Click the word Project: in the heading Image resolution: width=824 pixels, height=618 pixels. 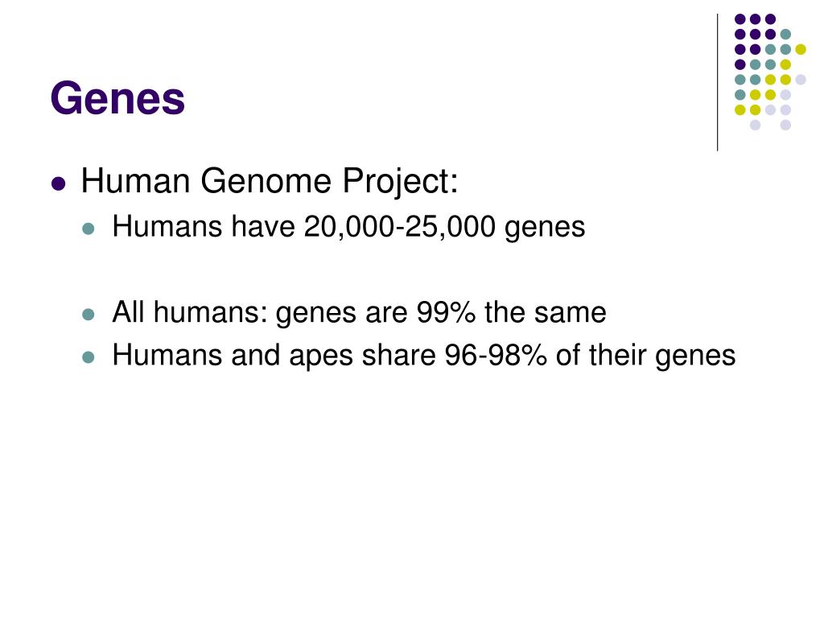point(401,181)
